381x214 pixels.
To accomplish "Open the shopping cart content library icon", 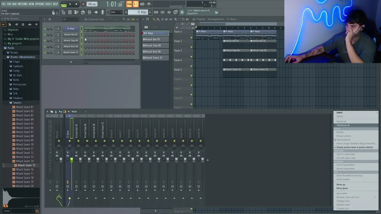I will pos(182,12).
